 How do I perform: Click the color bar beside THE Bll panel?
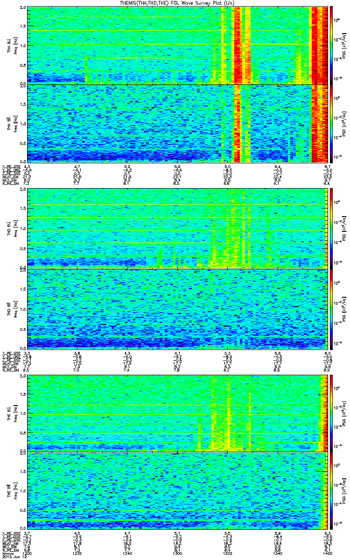click(x=332, y=491)
